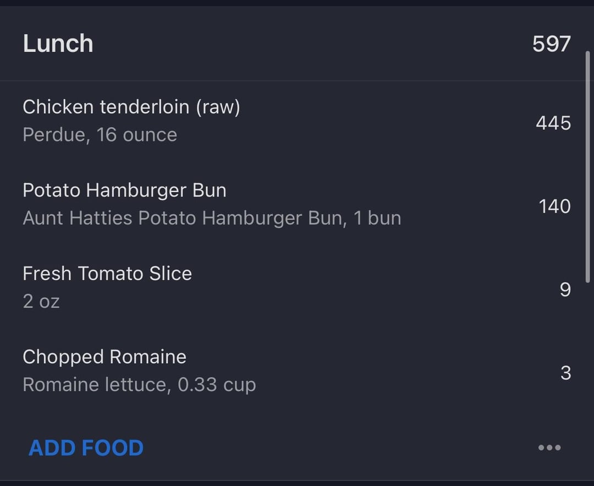The width and height of the screenshot is (594, 486).
Task: Click the Romaine lettuce 0.33 cup text
Action: 139,385
